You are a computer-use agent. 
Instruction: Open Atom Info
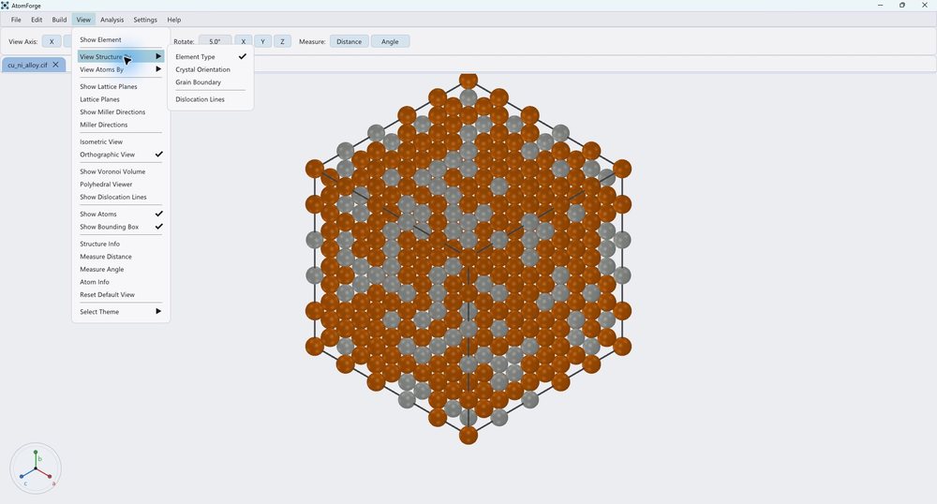120,282
